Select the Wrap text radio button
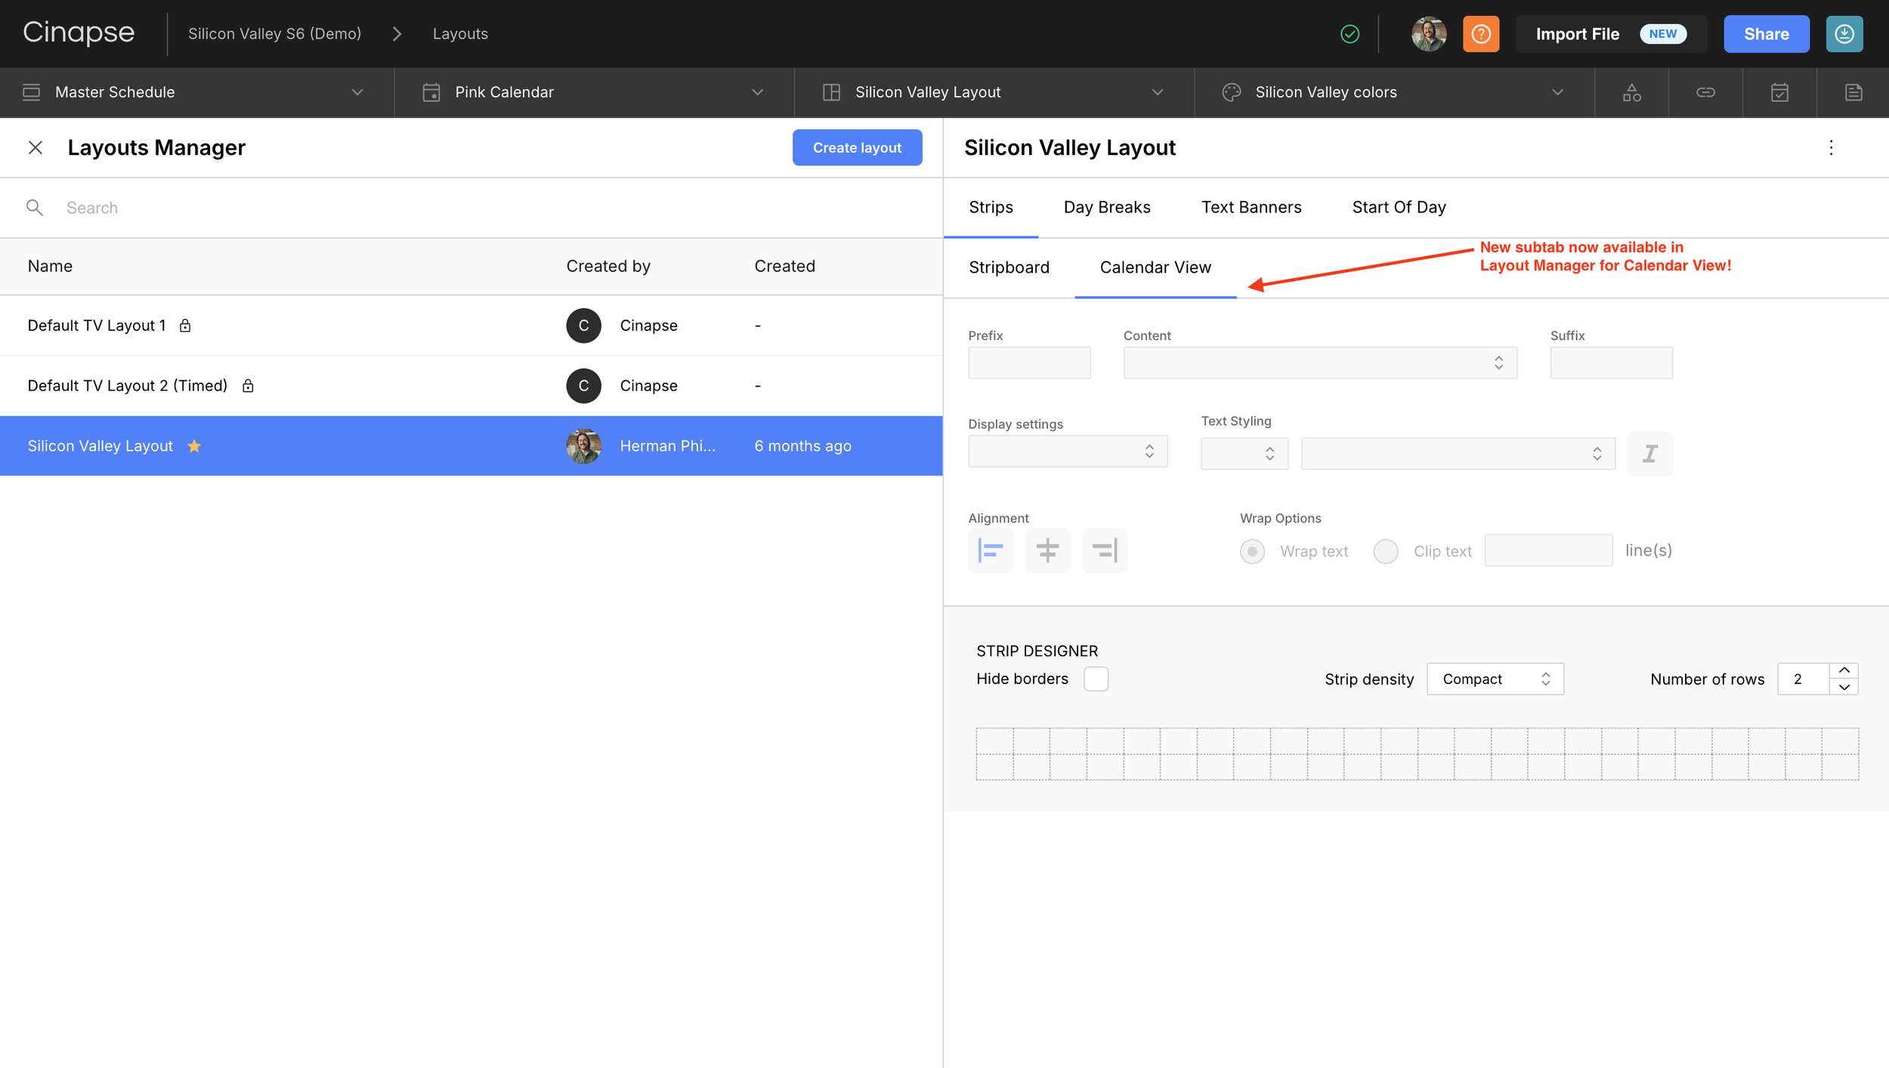 (1252, 551)
